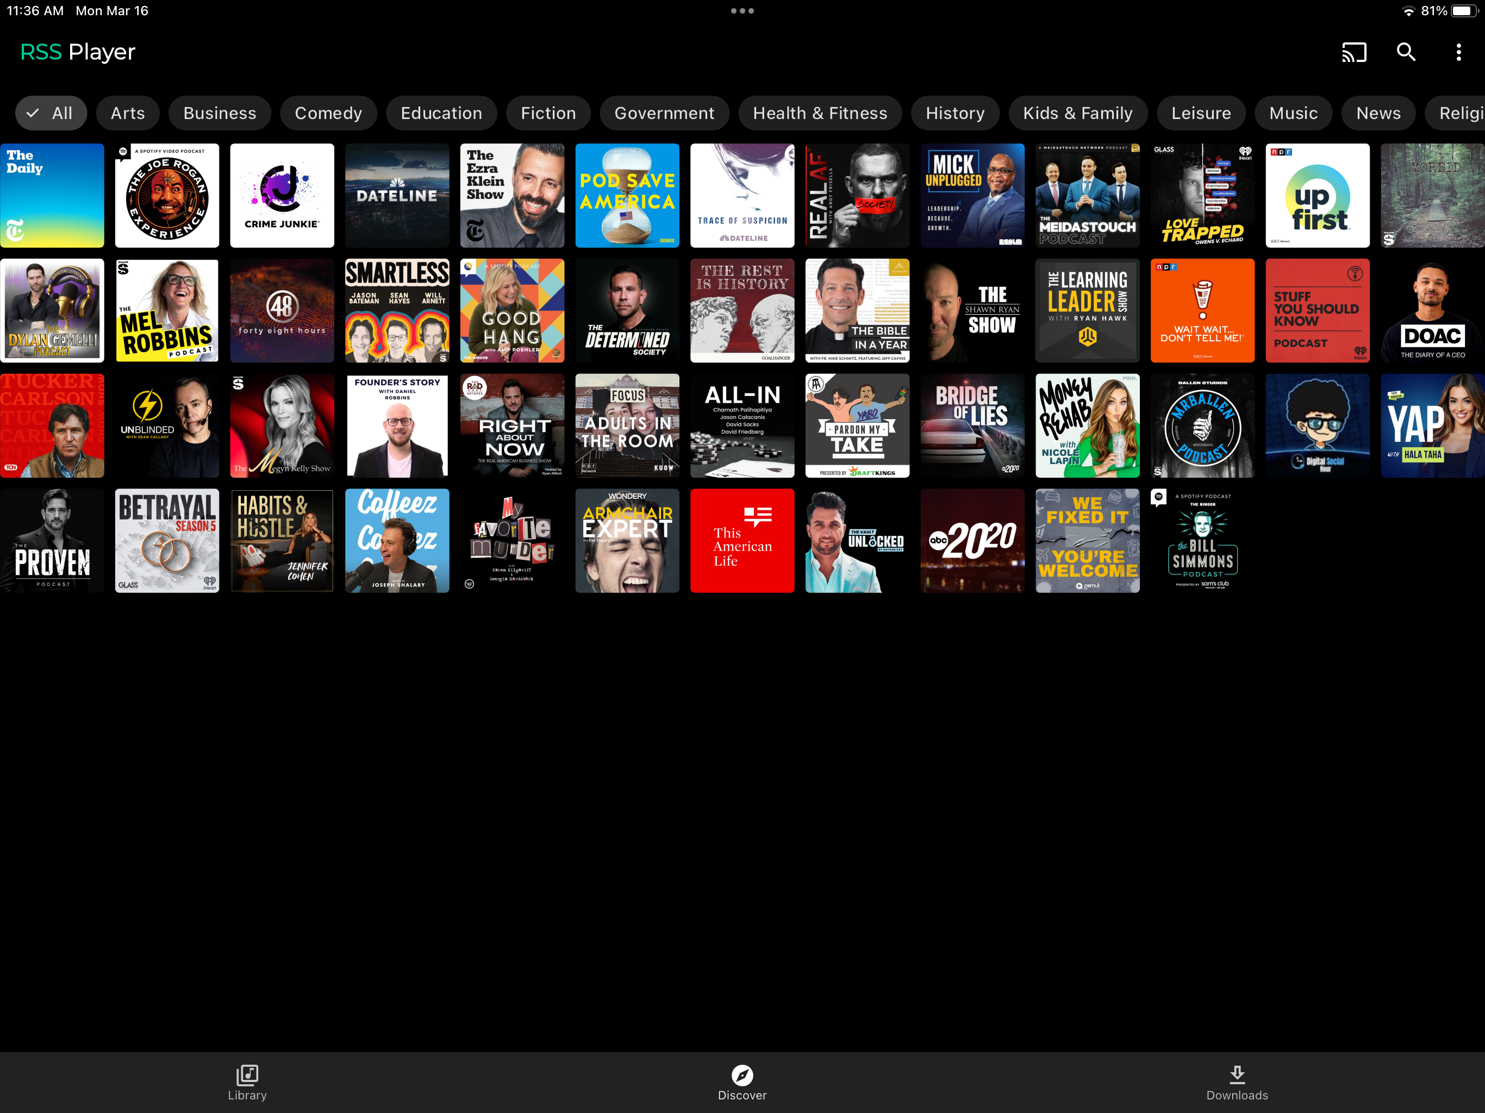Open The Shawn Ryan Show
The width and height of the screenshot is (1485, 1113).
click(x=972, y=311)
